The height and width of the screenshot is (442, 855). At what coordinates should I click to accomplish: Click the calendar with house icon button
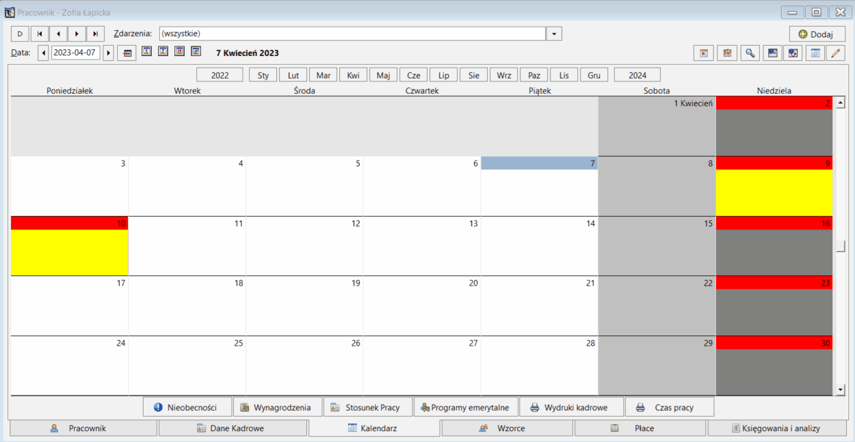[x=727, y=53]
